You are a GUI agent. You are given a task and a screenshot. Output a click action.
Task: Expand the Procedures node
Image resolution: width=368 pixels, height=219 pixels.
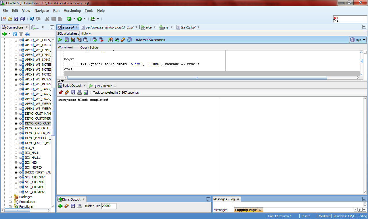pyautogui.click(x=10, y=202)
